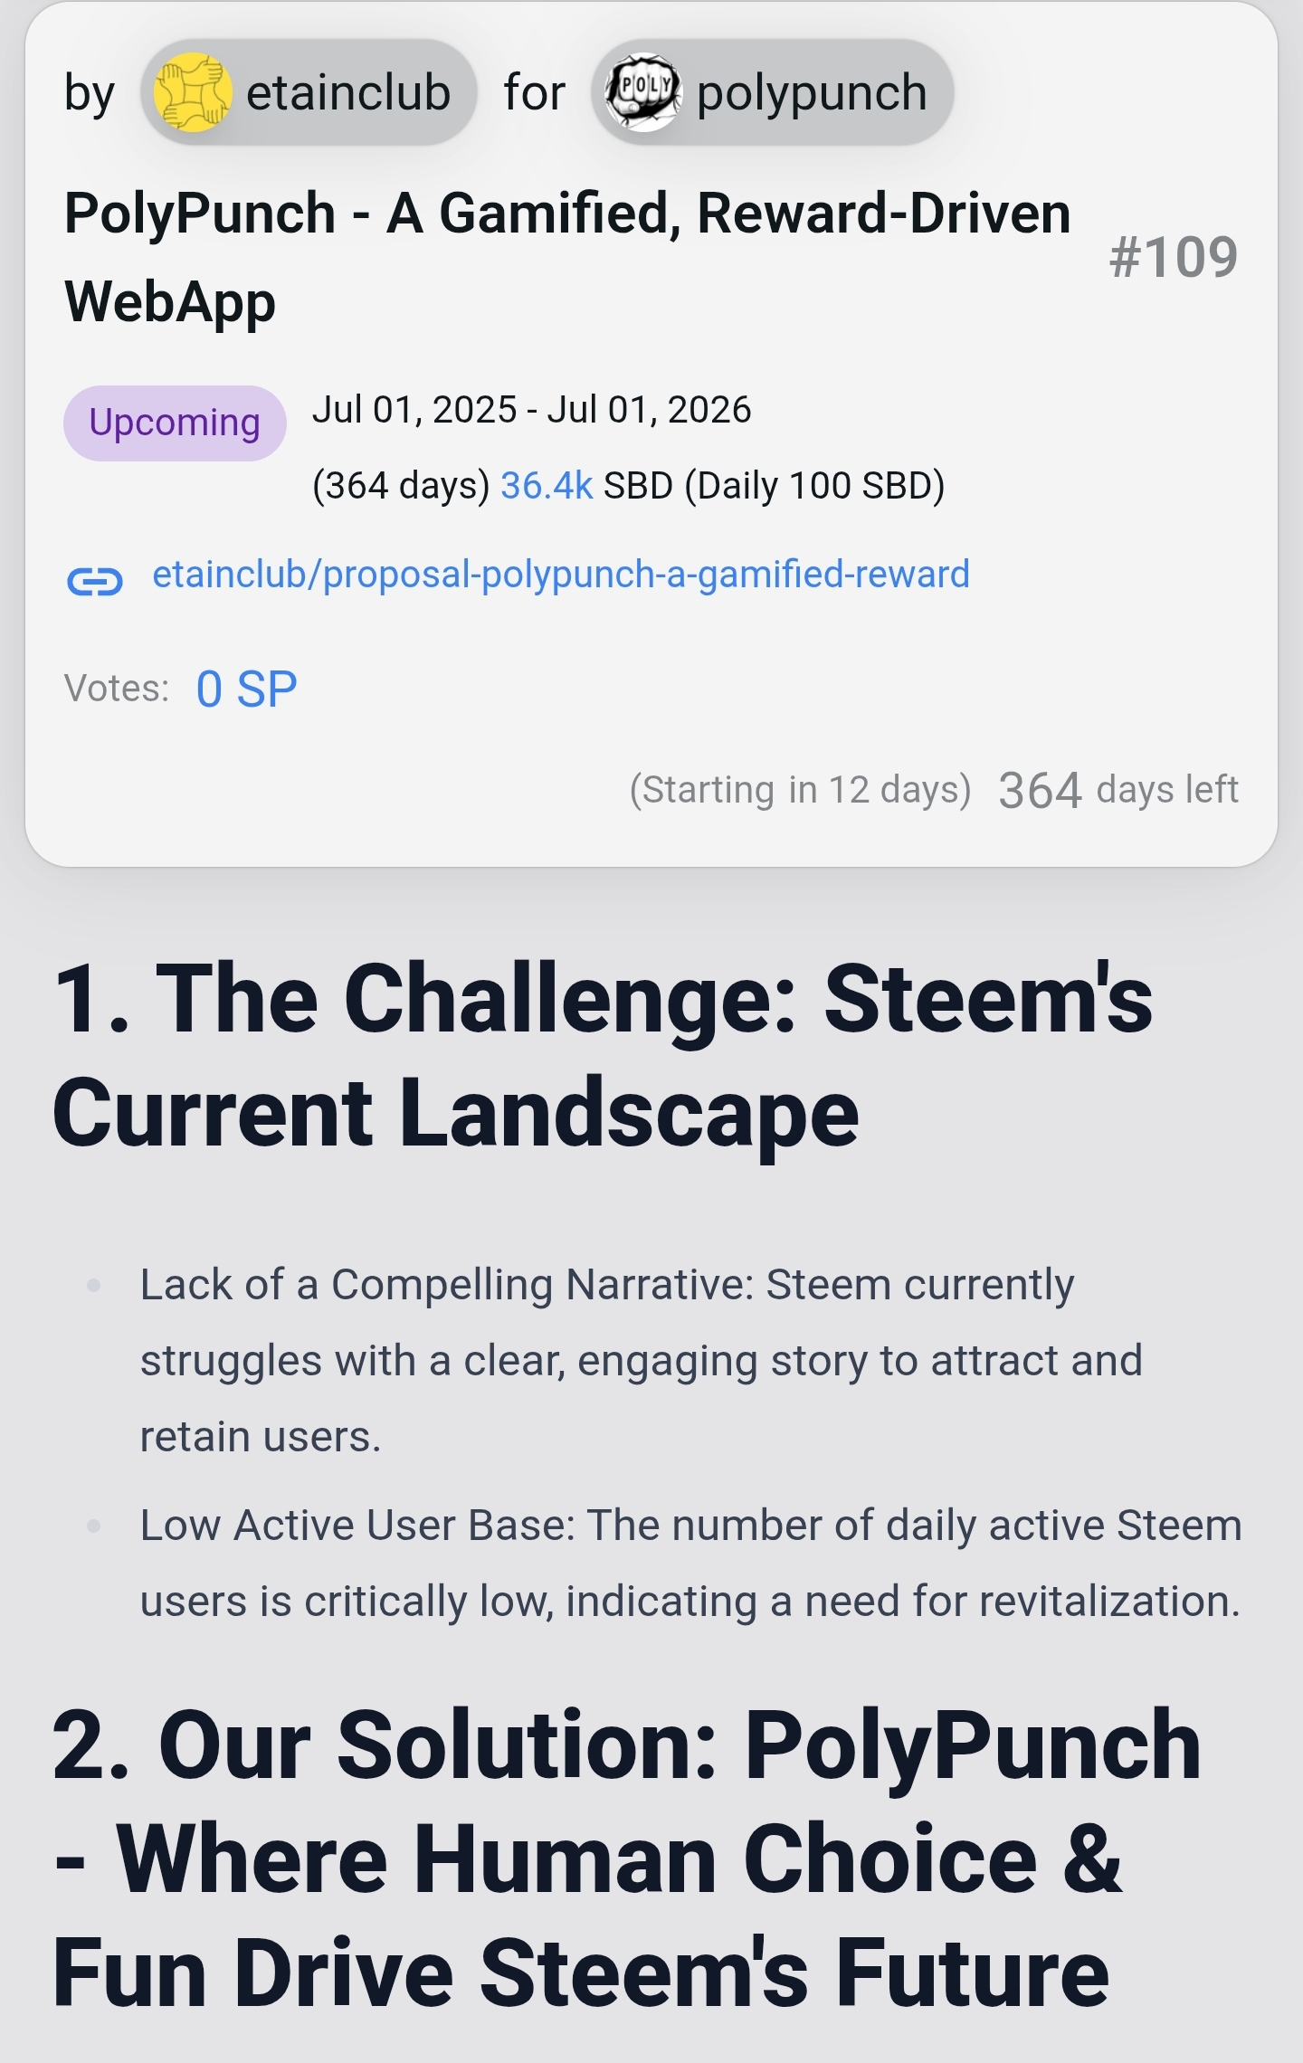Tap the PolyPunch proposal title
Screen dimensions: 1303x2063
pos(566,257)
